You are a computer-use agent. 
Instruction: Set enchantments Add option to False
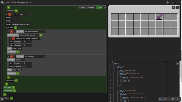pos(15,48)
